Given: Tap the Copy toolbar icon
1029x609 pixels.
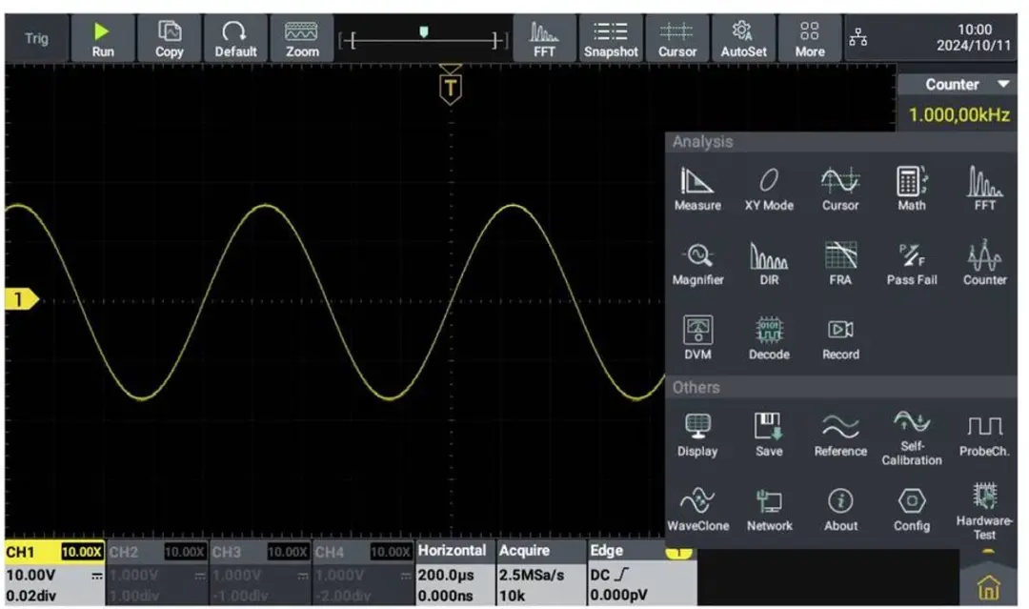Looking at the screenshot, I should pos(170,39).
